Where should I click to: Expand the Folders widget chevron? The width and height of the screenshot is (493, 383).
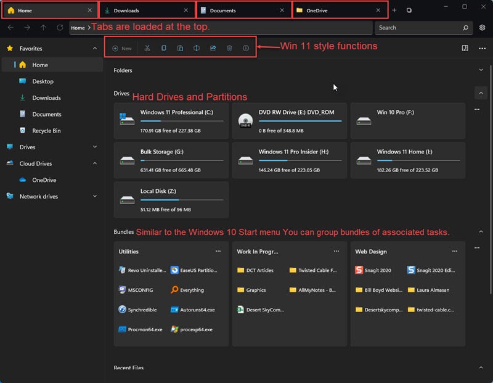[x=481, y=70]
